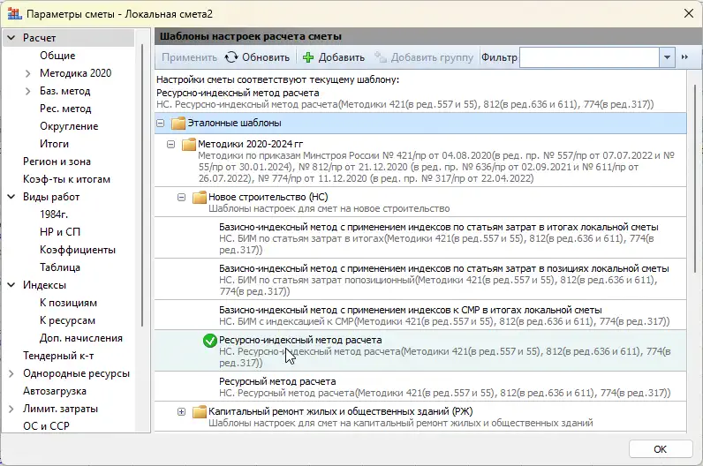Select the Ресурсный метод расчета template

(x=276, y=381)
